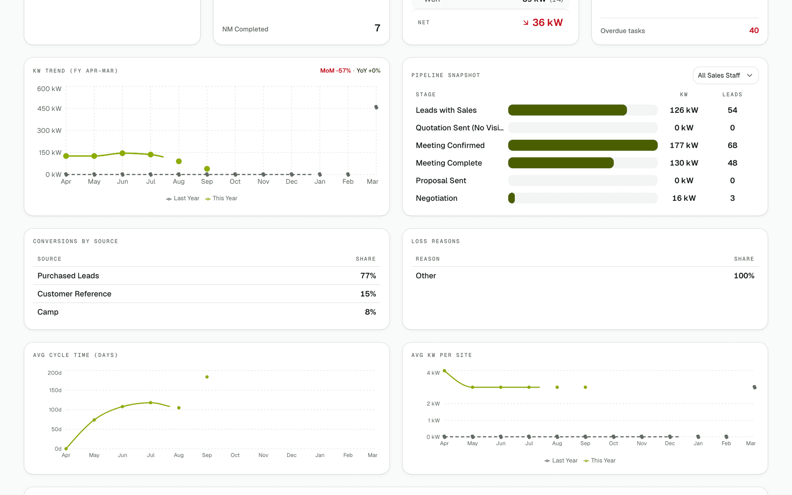Click the 126 kW value
Image resolution: width=792 pixels, height=495 pixels.
[x=684, y=110]
